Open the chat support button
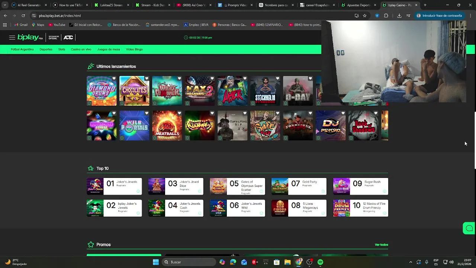This screenshot has width=476, height=268. coord(469,228)
